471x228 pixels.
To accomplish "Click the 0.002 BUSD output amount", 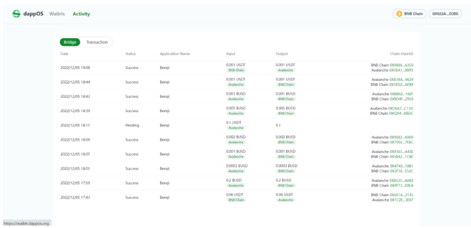I will coord(286,137).
